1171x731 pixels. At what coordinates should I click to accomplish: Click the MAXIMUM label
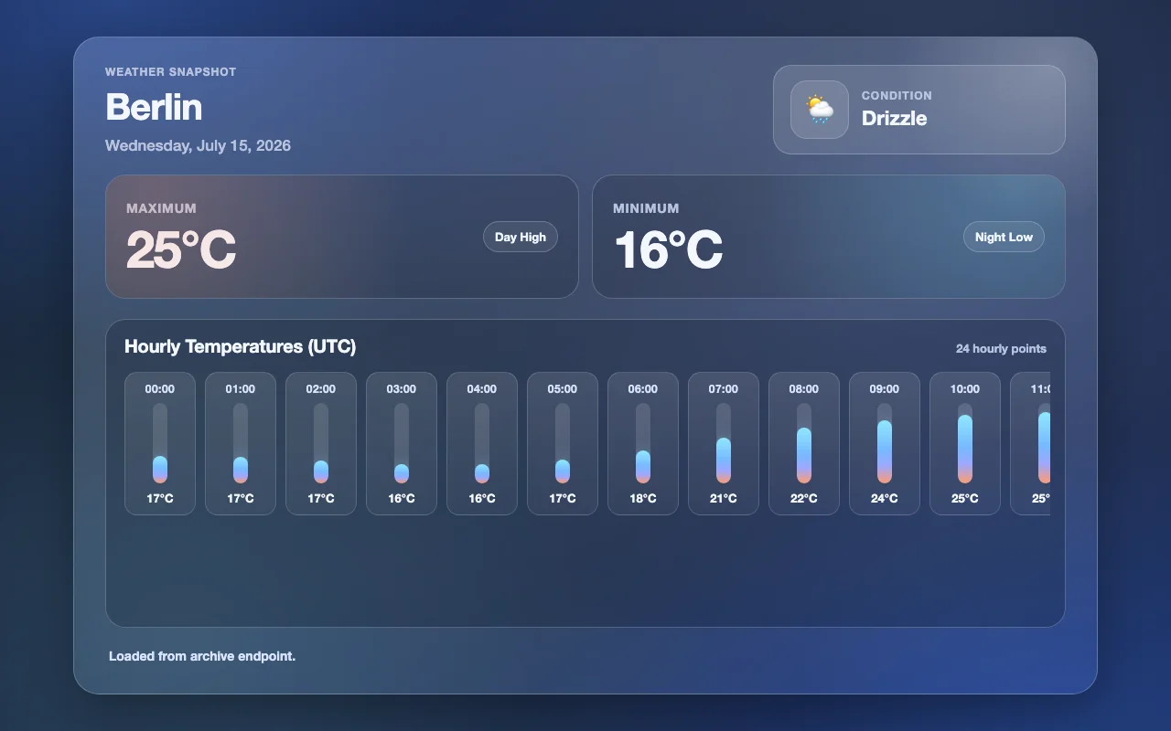[x=161, y=208]
